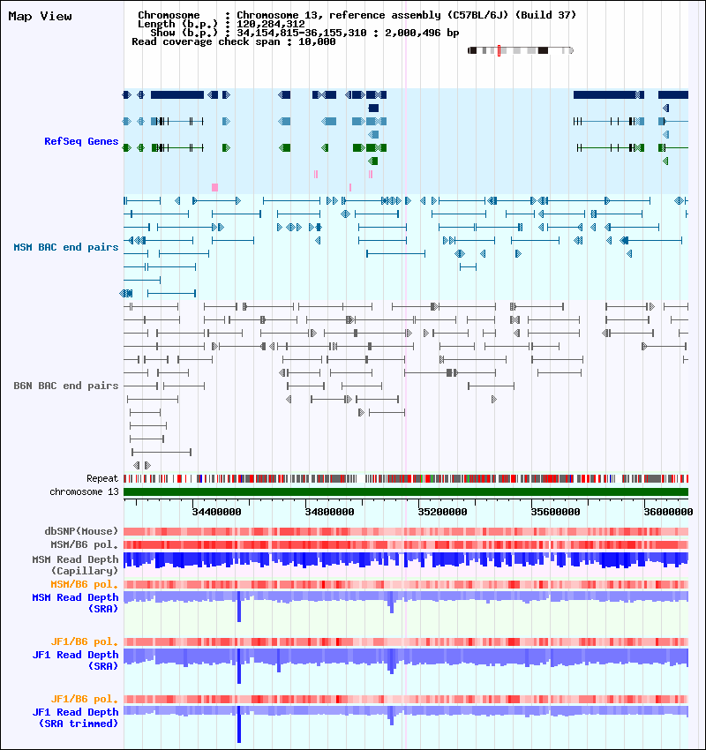Open the MSM Read Depth (SRA) track label
706x750 pixels.
coord(75,603)
